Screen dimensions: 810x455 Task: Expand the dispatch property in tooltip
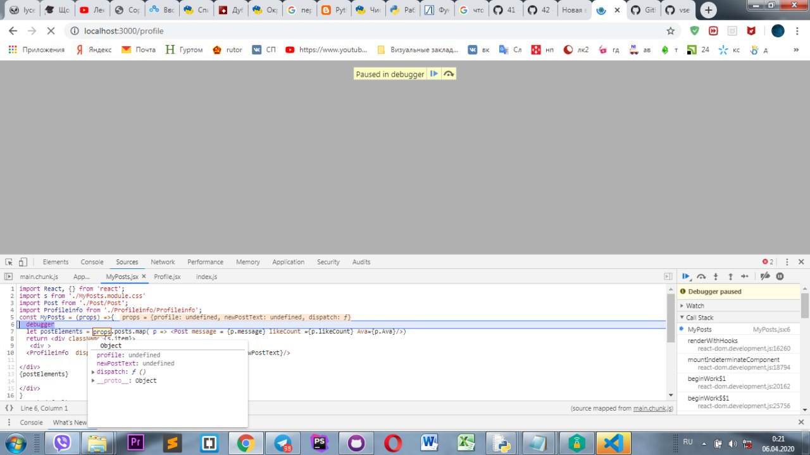[94, 372]
